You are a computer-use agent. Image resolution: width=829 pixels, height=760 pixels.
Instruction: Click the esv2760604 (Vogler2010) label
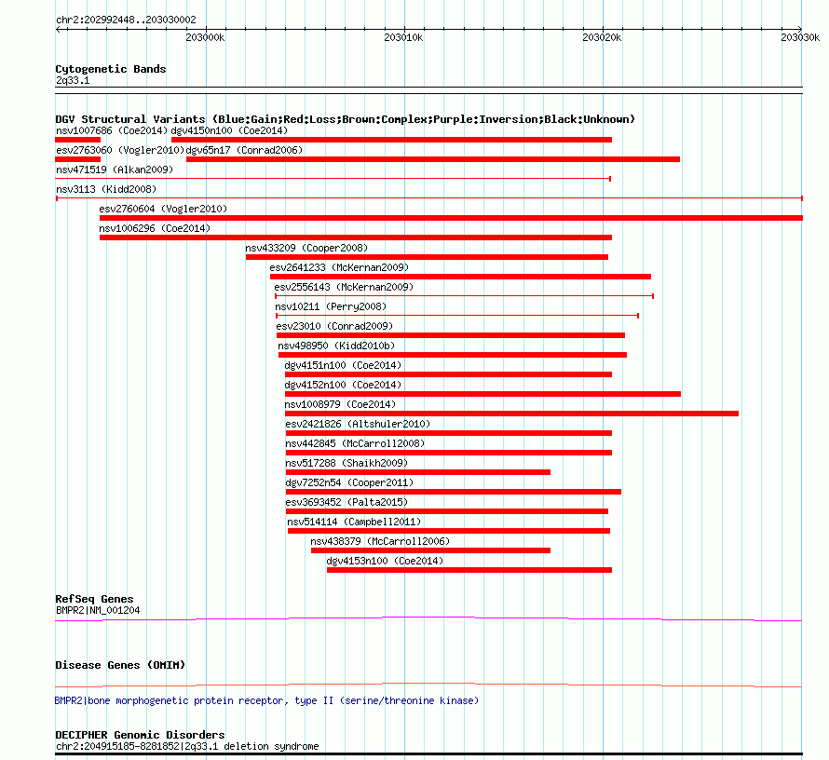(163, 209)
